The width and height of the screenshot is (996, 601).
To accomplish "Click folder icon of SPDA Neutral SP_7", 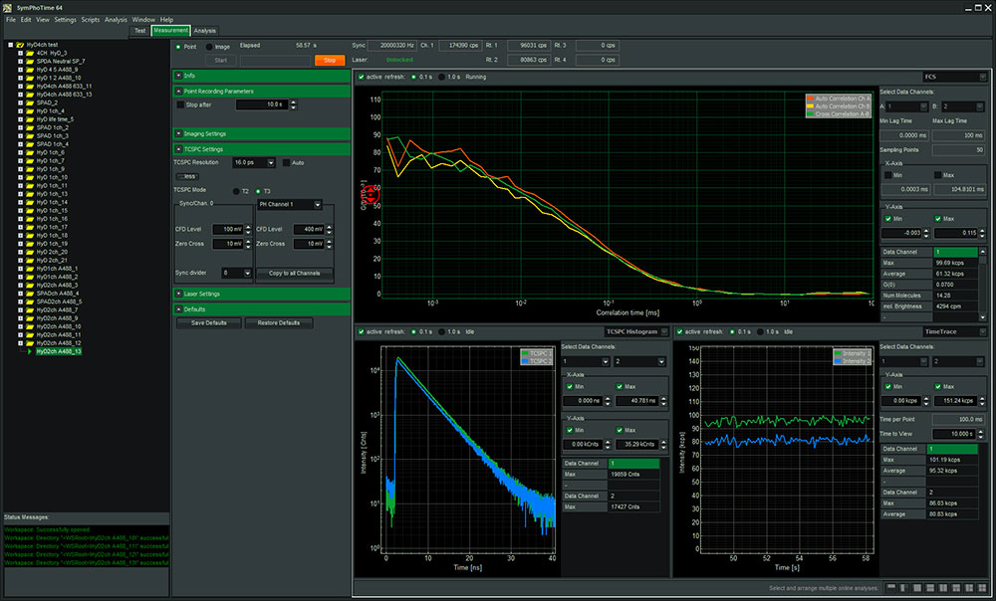I will (30, 61).
